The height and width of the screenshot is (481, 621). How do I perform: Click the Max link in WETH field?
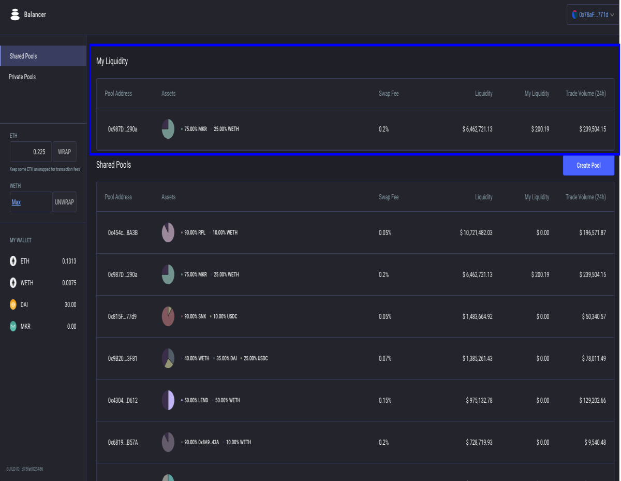(16, 202)
